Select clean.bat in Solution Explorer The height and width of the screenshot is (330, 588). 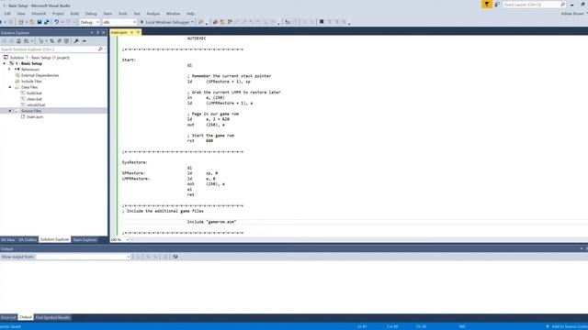(34, 99)
